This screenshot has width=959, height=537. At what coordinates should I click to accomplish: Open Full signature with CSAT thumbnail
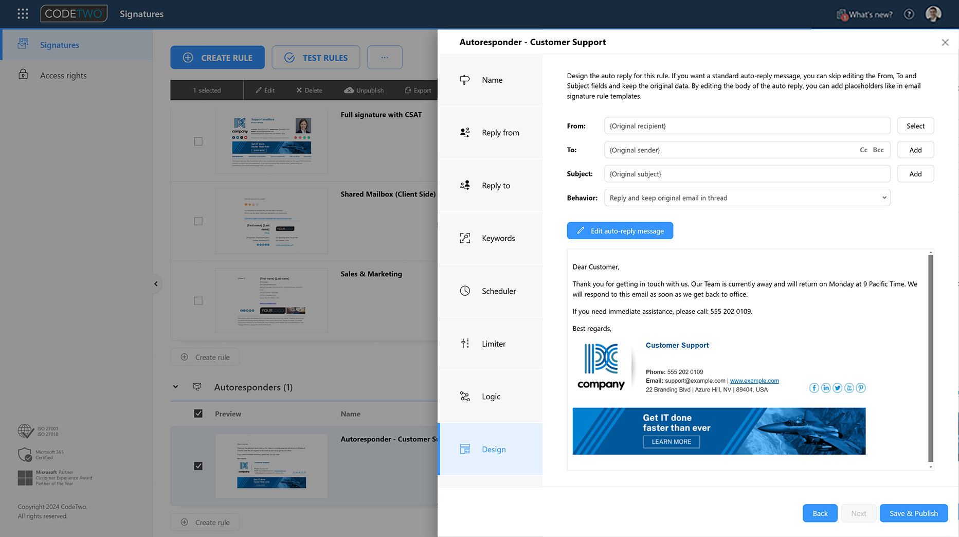[272, 141]
